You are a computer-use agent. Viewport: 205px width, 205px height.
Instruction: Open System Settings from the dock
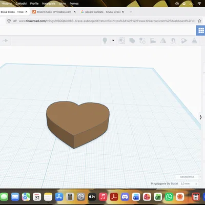pyautogui.click(x=81, y=197)
